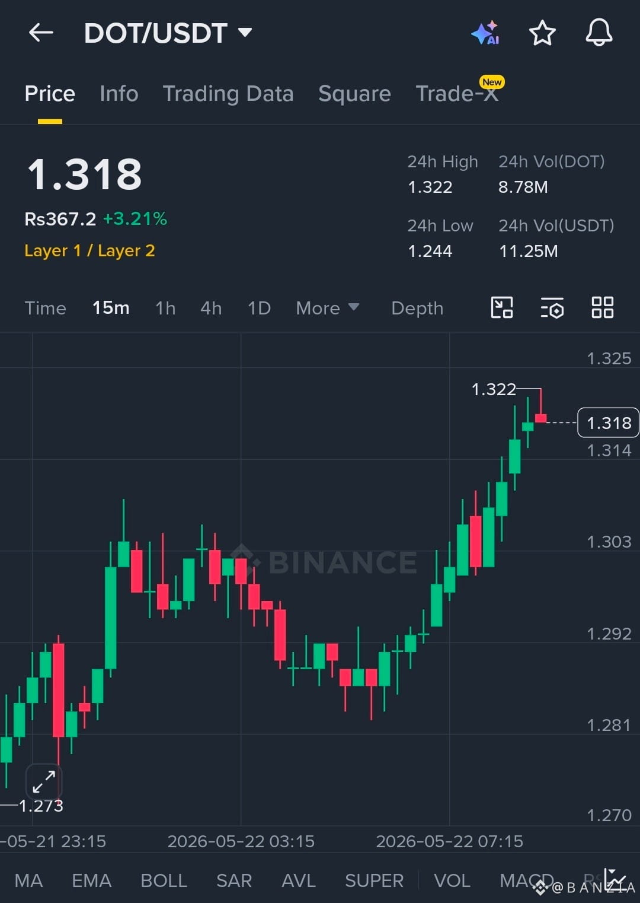Image resolution: width=640 pixels, height=903 pixels.
Task: Open the four-square grid layout icon
Action: tap(603, 307)
